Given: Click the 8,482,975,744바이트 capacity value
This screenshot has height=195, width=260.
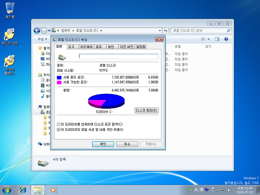Looking at the screenshot, I should pos(125,90).
